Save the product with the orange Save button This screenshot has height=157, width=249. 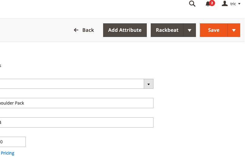[x=214, y=30]
